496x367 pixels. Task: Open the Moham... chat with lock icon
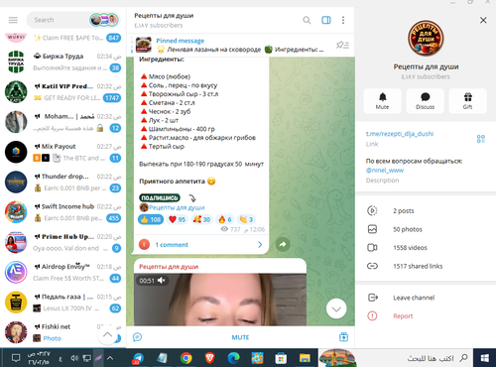tap(62, 122)
